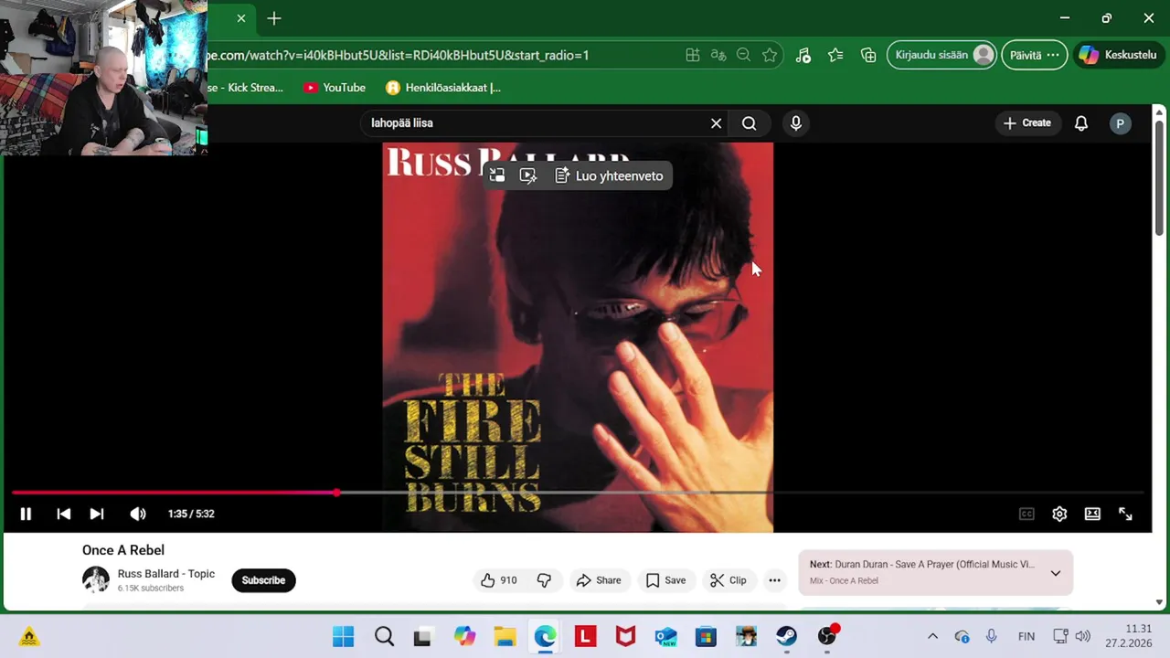Click the browser address bar URL
Image resolution: width=1170 pixels, height=658 pixels.
point(399,55)
